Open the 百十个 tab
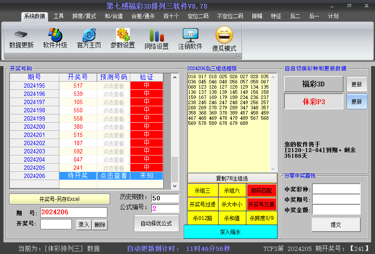Screen dimensions: 375x254 click(171, 16)
